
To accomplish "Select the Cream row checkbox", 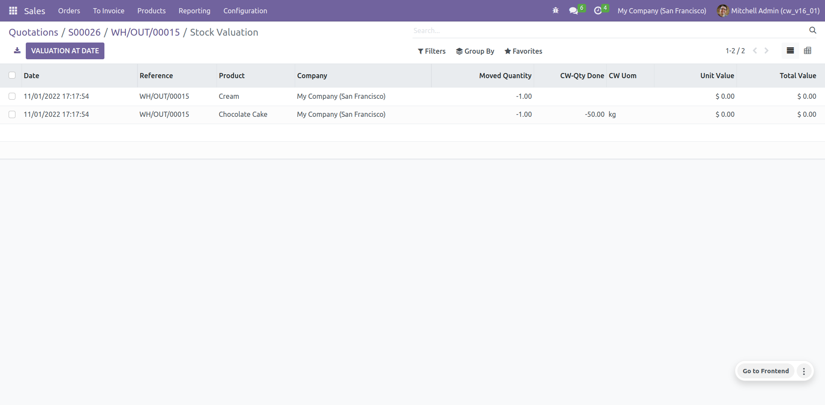I will [x=12, y=96].
